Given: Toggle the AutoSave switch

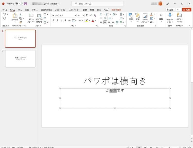Looking at the screenshot, I should tap(19, 4).
